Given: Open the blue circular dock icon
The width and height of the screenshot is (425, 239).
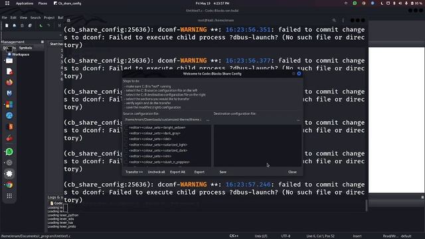Looking at the screenshot, I should pos(9,116).
